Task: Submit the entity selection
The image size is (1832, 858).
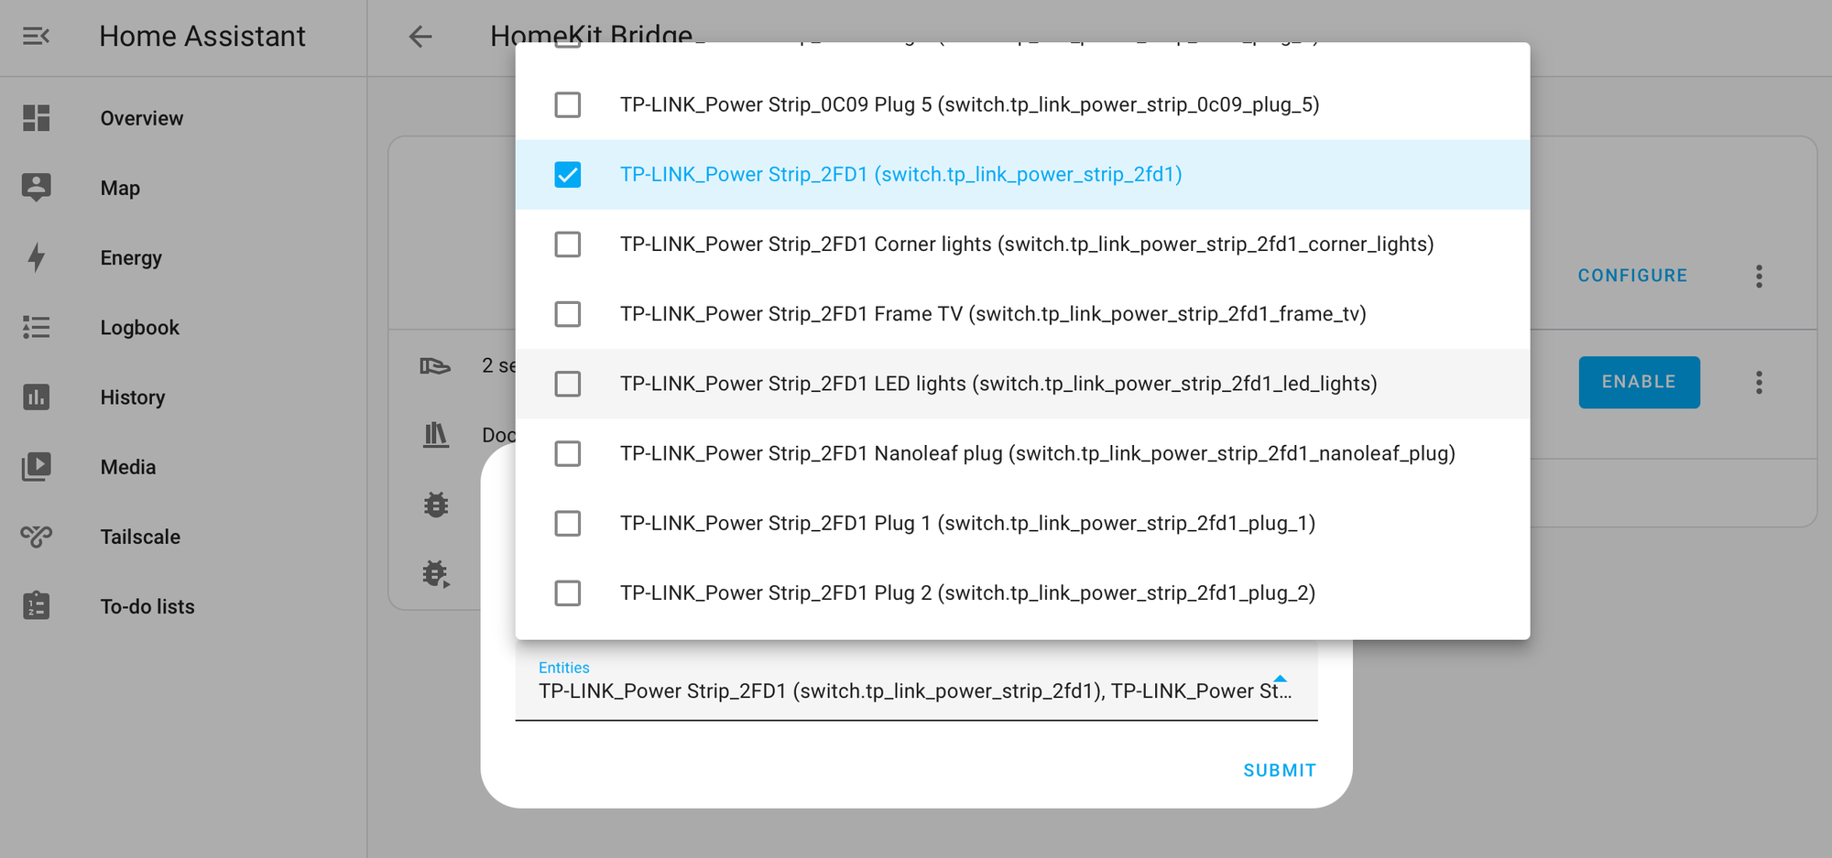Action: coord(1280,771)
